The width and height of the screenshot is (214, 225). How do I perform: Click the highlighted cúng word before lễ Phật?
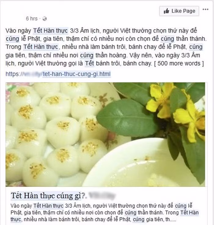12,39
